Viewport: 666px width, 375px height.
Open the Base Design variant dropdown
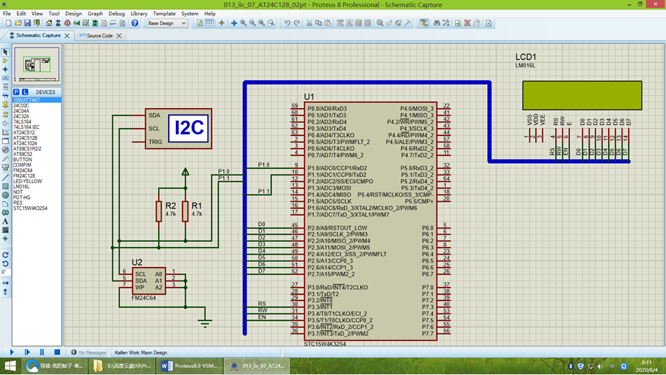point(167,24)
